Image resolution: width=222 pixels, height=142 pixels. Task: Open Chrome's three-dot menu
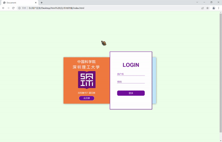pos(219,8)
